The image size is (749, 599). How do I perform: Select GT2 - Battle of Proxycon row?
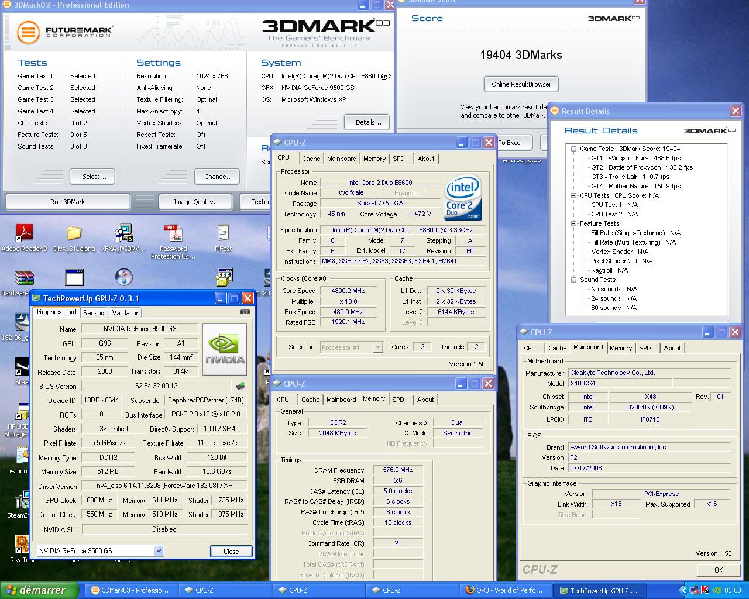642,167
